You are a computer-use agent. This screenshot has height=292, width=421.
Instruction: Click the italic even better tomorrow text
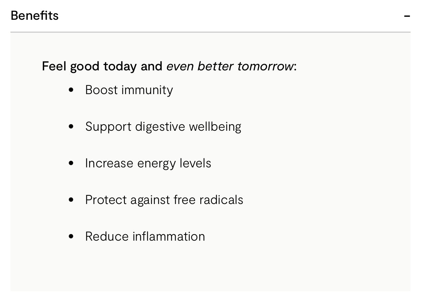[x=230, y=66]
